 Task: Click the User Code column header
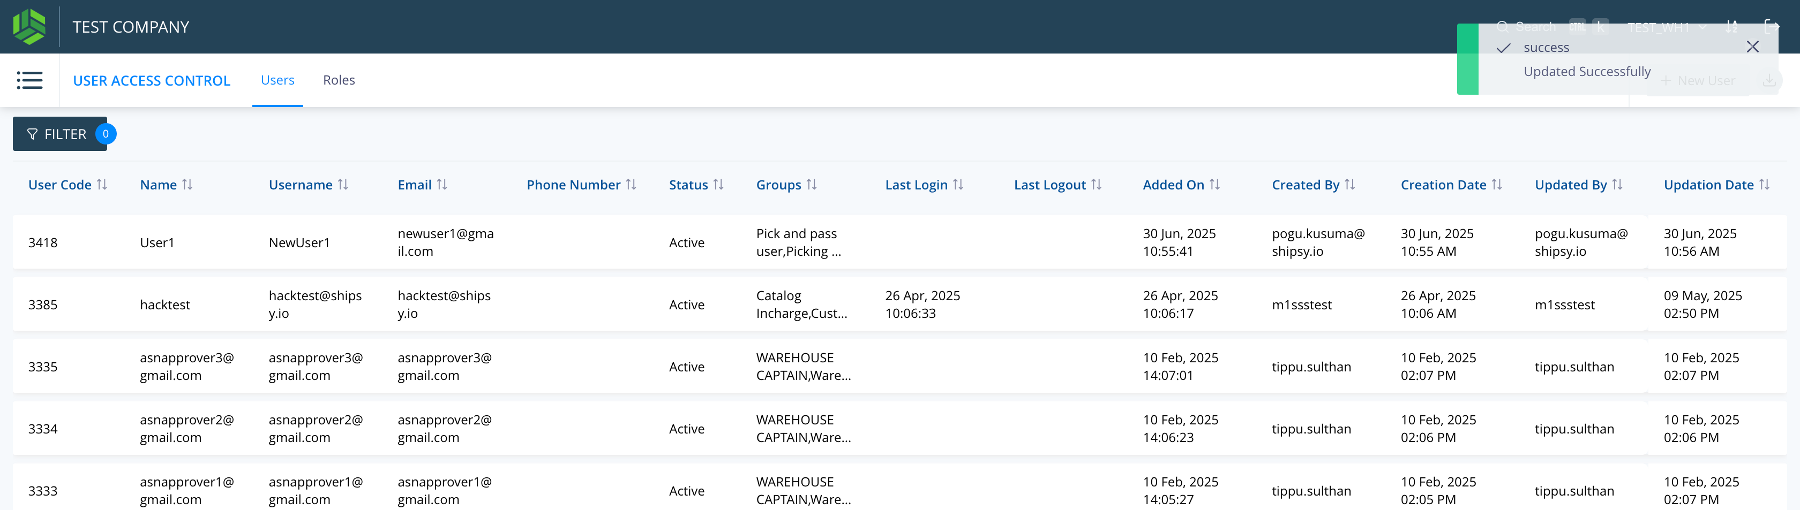coord(60,185)
